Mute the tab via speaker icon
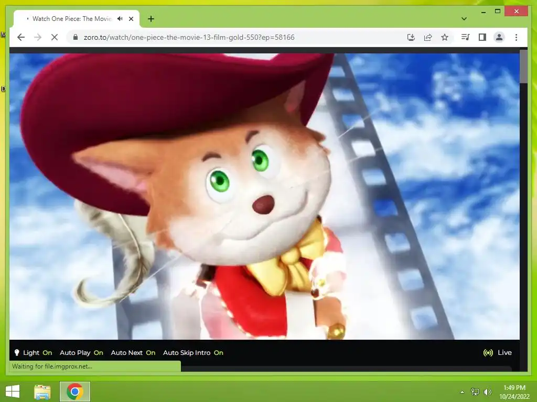 click(120, 19)
